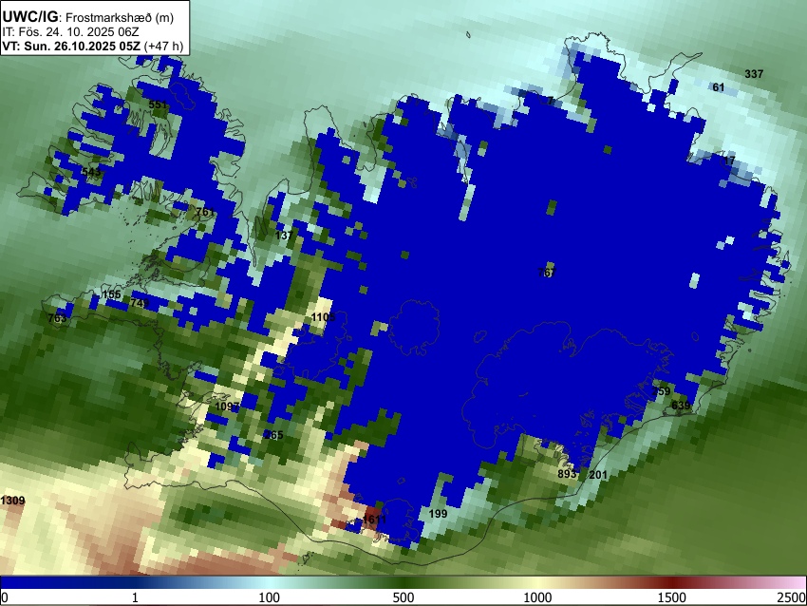The height and width of the screenshot is (606, 807).
Task: Click the title text 'UWC/IG: Frostmarkshæð (m)'
Action: (87, 17)
